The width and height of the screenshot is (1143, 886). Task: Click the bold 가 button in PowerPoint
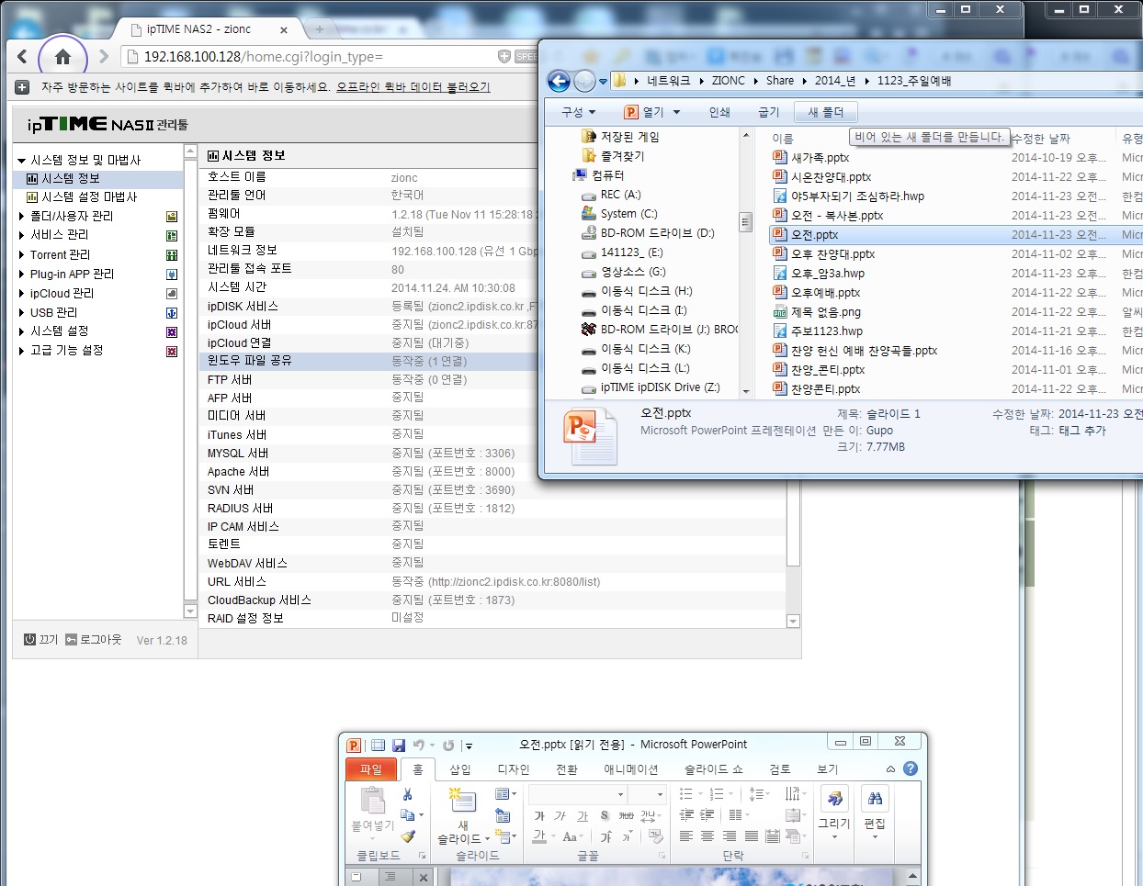pyautogui.click(x=539, y=815)
